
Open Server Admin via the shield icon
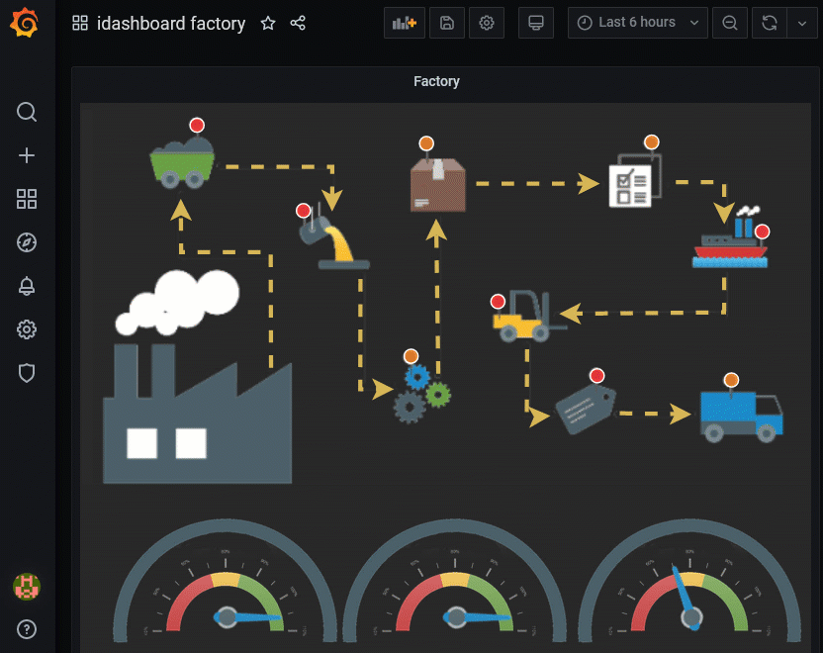26,373
